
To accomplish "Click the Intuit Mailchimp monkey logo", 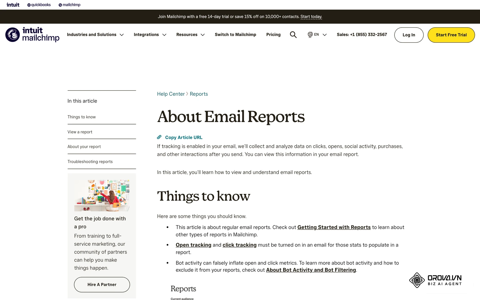I will pyautogui.click(x=32, y=35).
